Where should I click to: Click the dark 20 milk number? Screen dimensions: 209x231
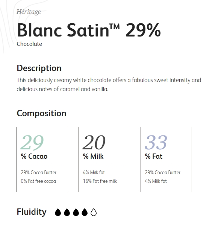[94, 142]
